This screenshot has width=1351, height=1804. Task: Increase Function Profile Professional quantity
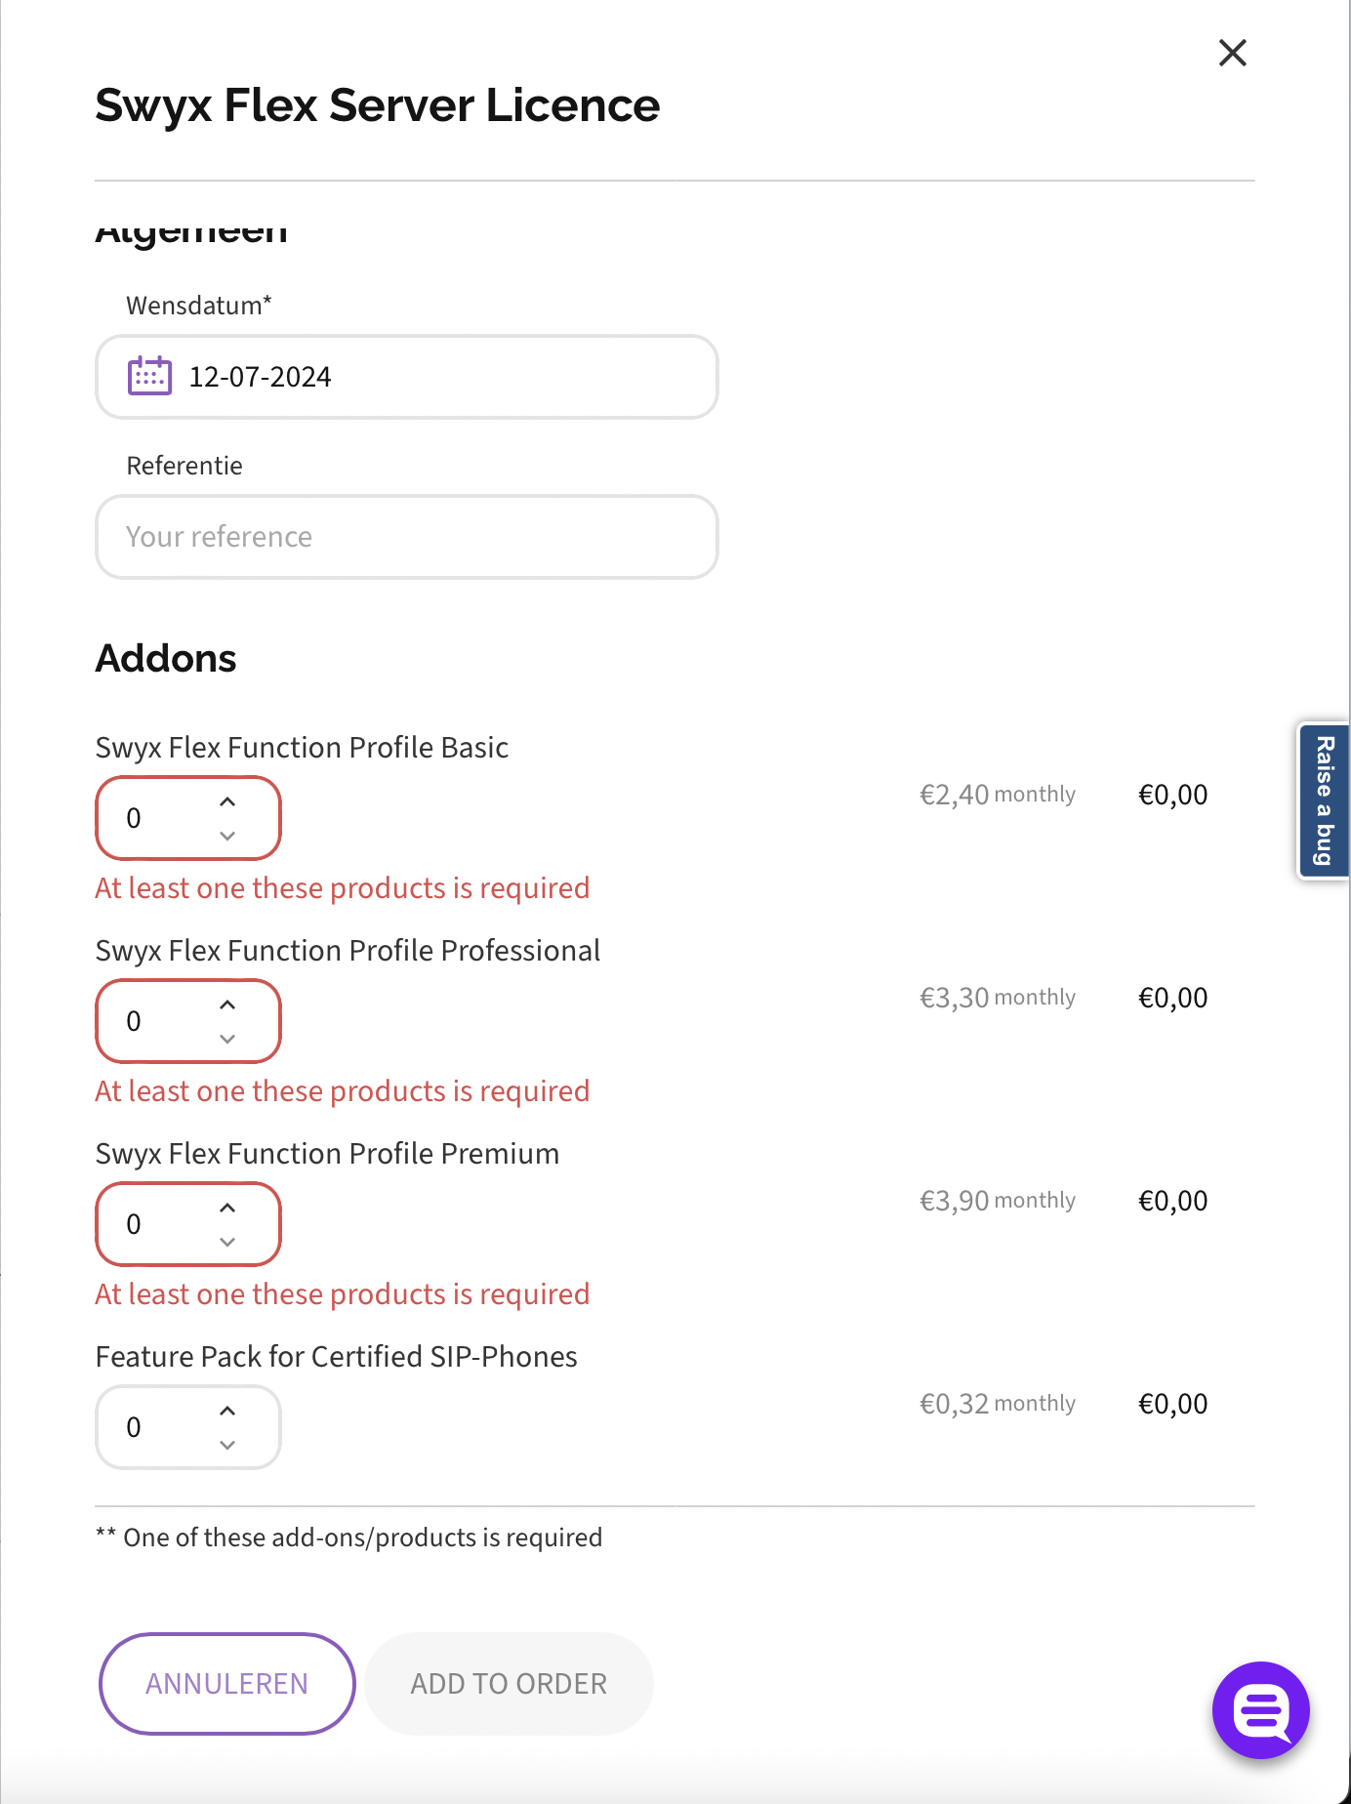click(227, 1004)
